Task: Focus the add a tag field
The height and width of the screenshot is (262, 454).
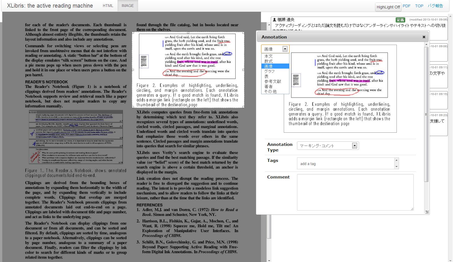Action: pos(346,164)
